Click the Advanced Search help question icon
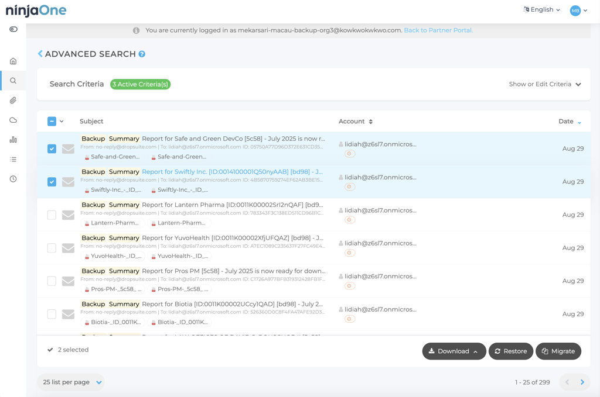600x397 pixels. point(142,54)
